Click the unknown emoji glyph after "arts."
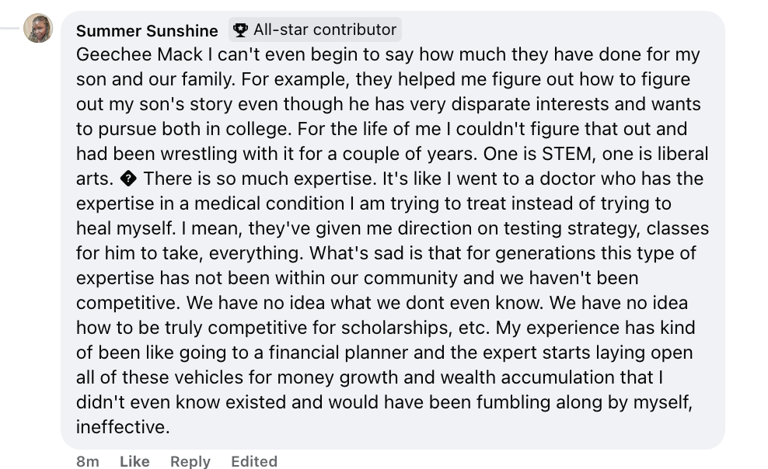 pos(129,179)
